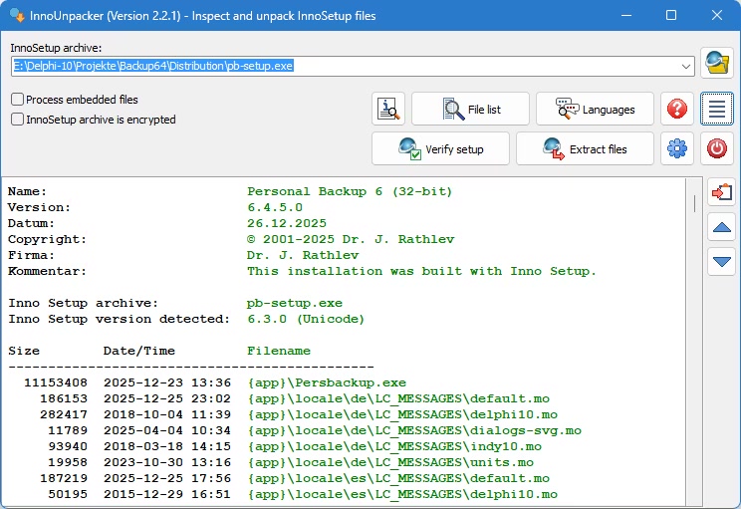Click the File list button
The width and height of the screenshot is (741, 509).
coord(471,109)
